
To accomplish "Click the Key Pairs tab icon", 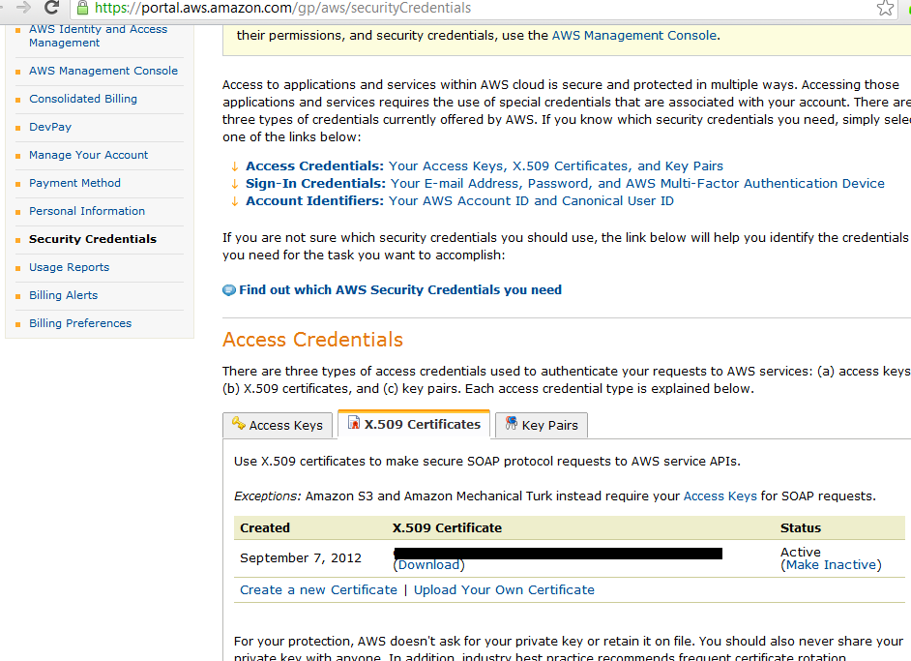I will [x=511, y=424].
